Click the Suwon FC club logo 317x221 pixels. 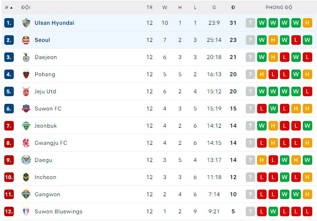(x=26, y=109)
